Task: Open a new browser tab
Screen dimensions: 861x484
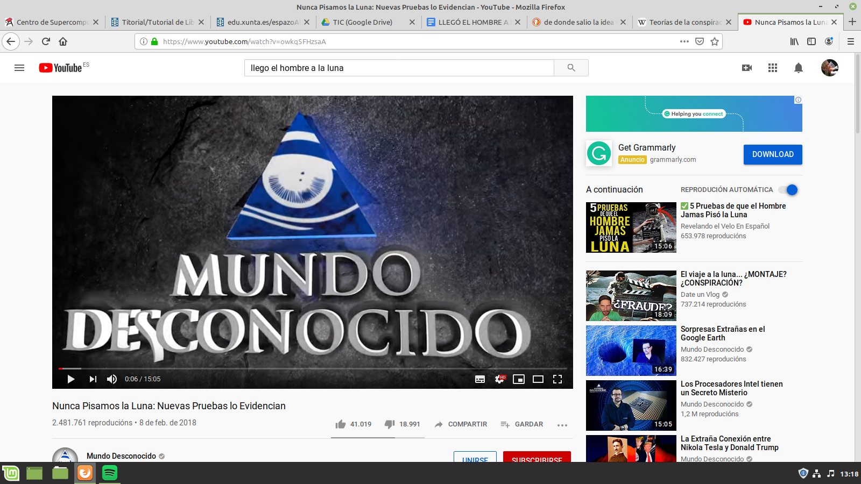Action: (x=852, y=22)
